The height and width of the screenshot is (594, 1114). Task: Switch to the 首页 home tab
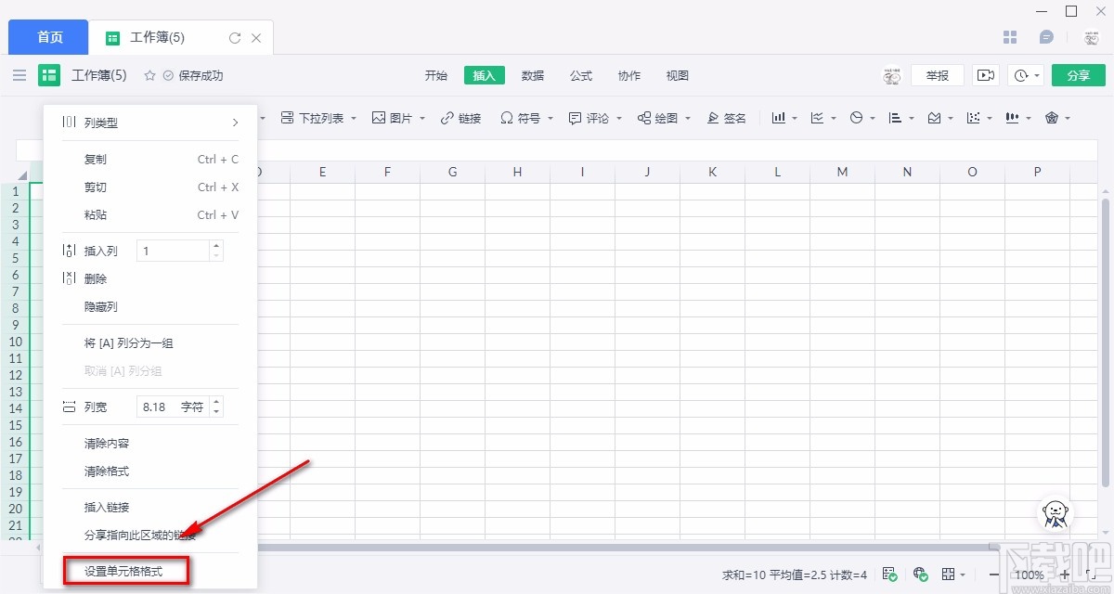[x=49, y=37]
